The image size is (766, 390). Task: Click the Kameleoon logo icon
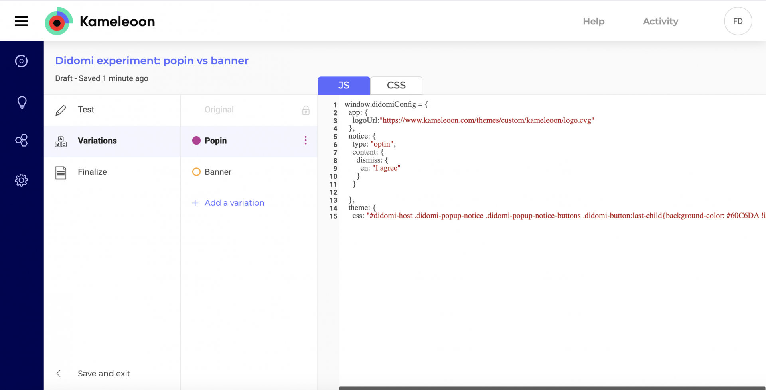coord(59,22)
